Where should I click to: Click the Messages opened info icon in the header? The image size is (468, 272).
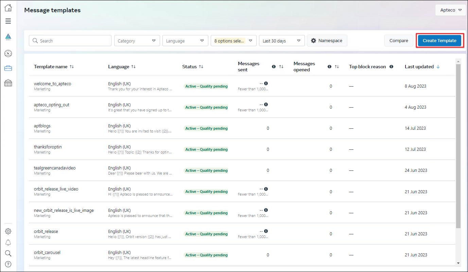tap(329, 67)
